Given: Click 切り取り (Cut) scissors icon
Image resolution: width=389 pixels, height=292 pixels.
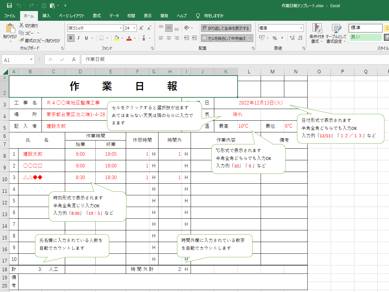Looking at the screenshot, I should pos(22,25).
